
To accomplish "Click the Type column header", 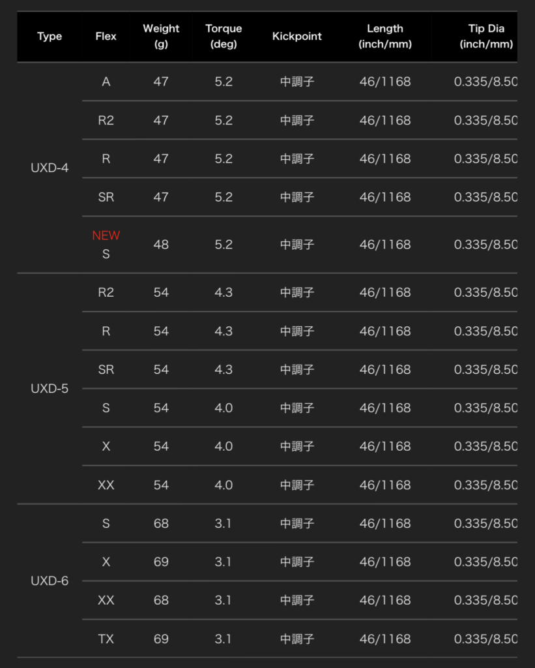I will click(50, 37).
